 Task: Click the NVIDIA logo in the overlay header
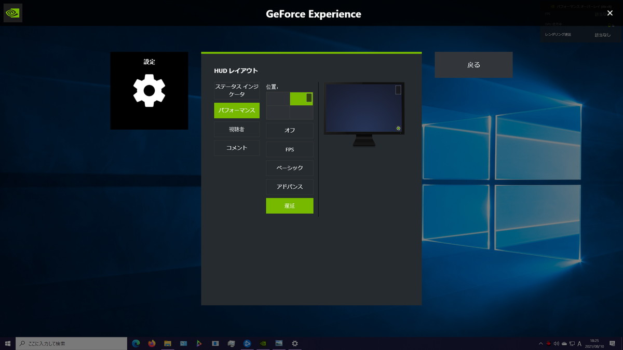click(13, 13)
